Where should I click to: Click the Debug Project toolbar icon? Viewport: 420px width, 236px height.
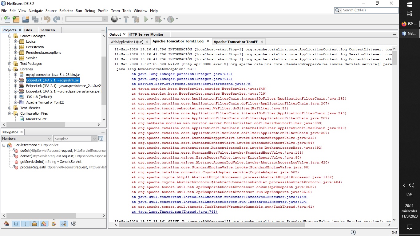[x=158, y=19]
